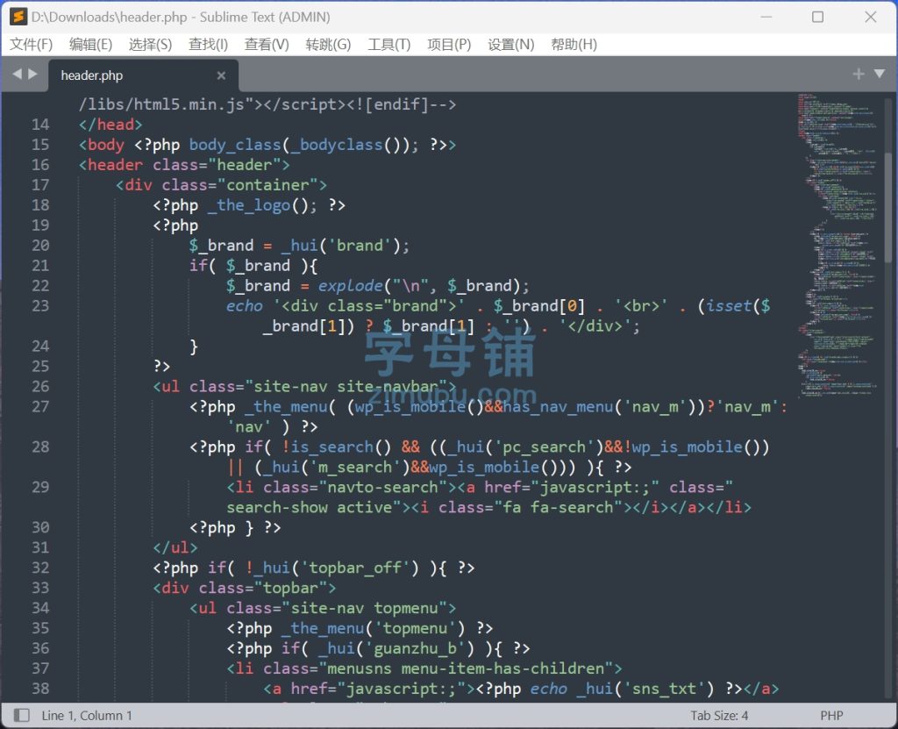Change Tab Size: 4 setting
The image size is (898, 729).
[x=719, y=715]
